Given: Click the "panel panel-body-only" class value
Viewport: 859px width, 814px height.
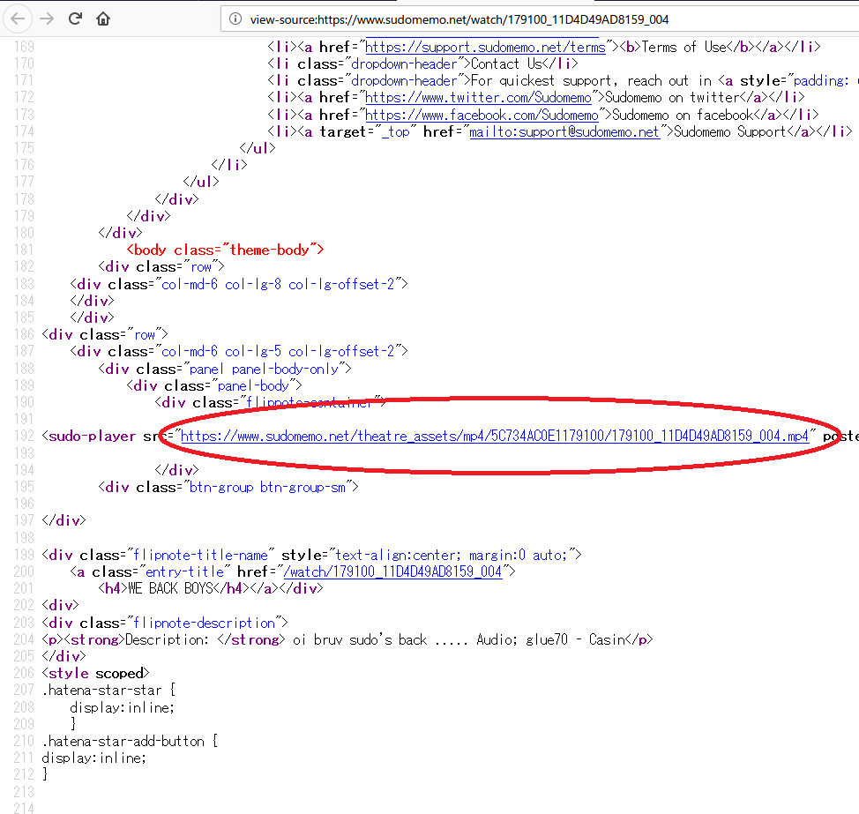Looking at the screenshot, I should [264, 369].
